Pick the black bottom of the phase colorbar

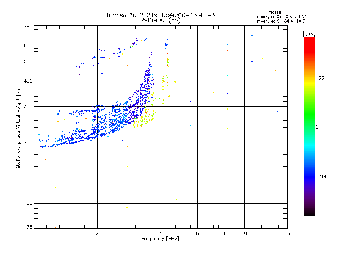tap(309, 213)
